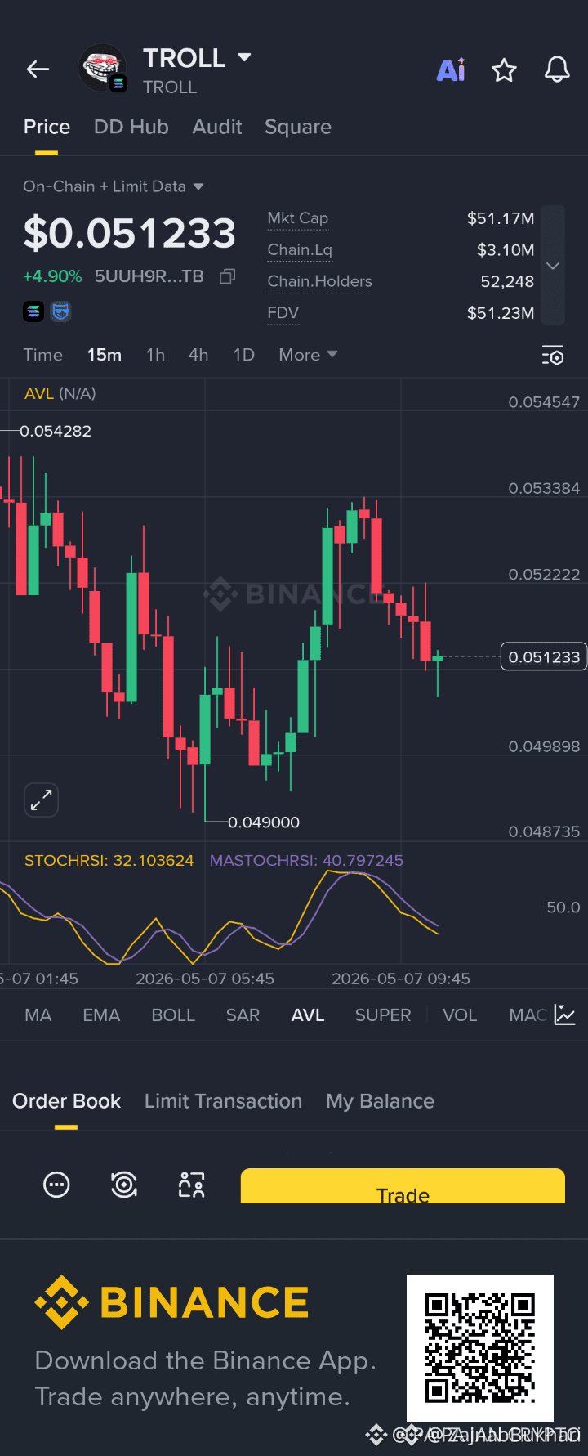Image resolution: width=588 pixels, height=1456 pixels.
Task: Tap the current price tag 0.051233
Action: [x=544, y=656]
